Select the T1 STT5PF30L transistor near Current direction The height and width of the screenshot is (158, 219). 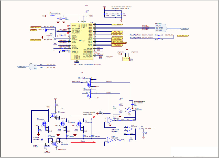[x=45, y=123]
